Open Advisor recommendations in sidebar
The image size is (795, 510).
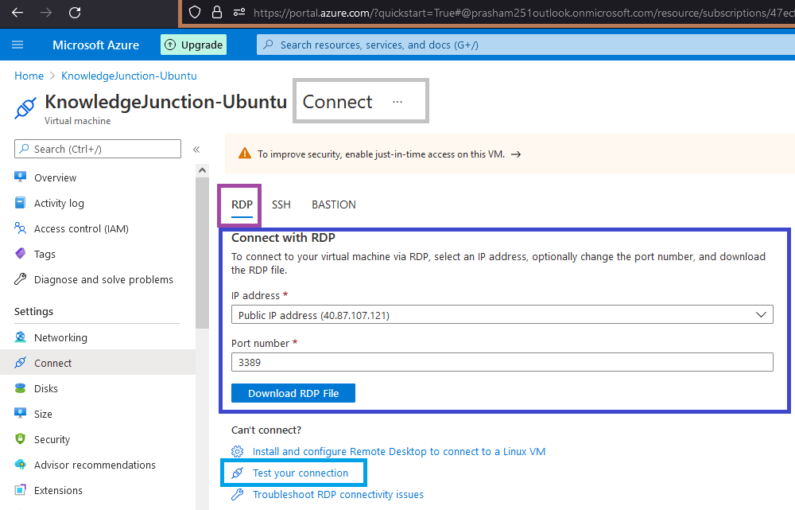[95, 465]
